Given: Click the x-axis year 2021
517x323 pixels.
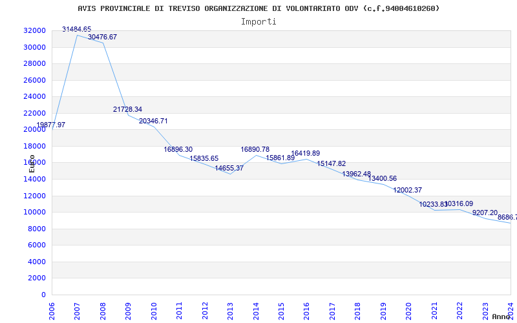Looking at the screenshot, I should coord(434,311).
